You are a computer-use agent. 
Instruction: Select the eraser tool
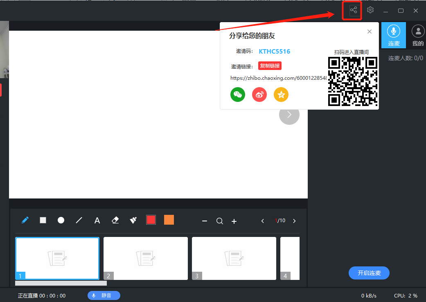[x=115, y=220]
